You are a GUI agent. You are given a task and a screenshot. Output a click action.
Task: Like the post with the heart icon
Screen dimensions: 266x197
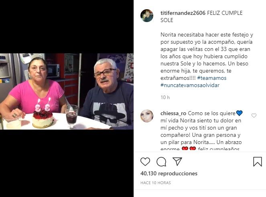[x=145, y=162]
